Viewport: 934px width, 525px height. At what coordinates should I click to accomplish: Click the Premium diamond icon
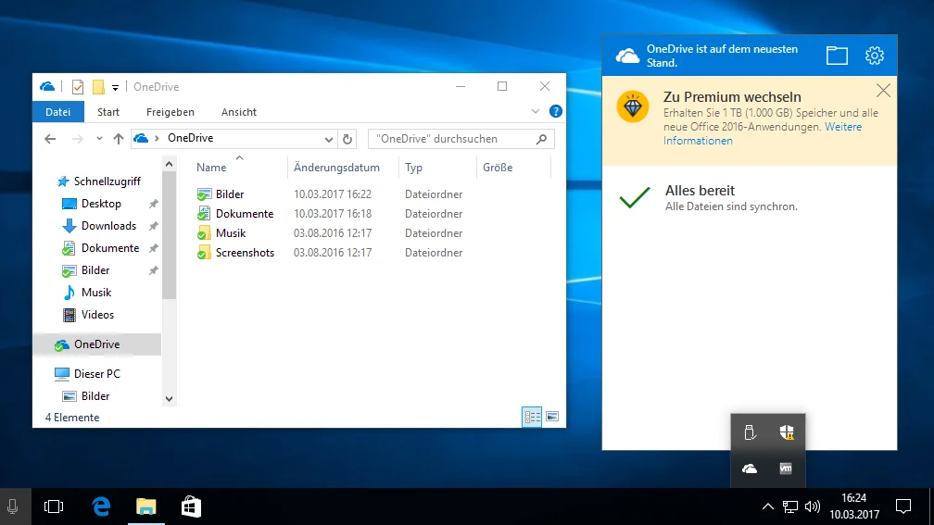tap(633, 107)
